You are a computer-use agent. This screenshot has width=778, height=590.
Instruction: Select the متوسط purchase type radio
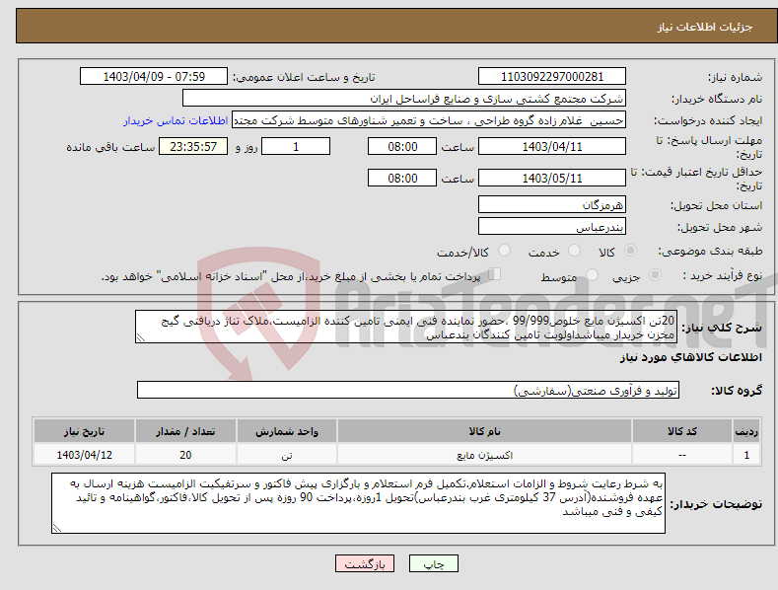(592, 274)
